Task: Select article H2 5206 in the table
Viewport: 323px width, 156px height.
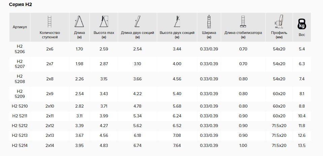Action: [x=20, y=49]
